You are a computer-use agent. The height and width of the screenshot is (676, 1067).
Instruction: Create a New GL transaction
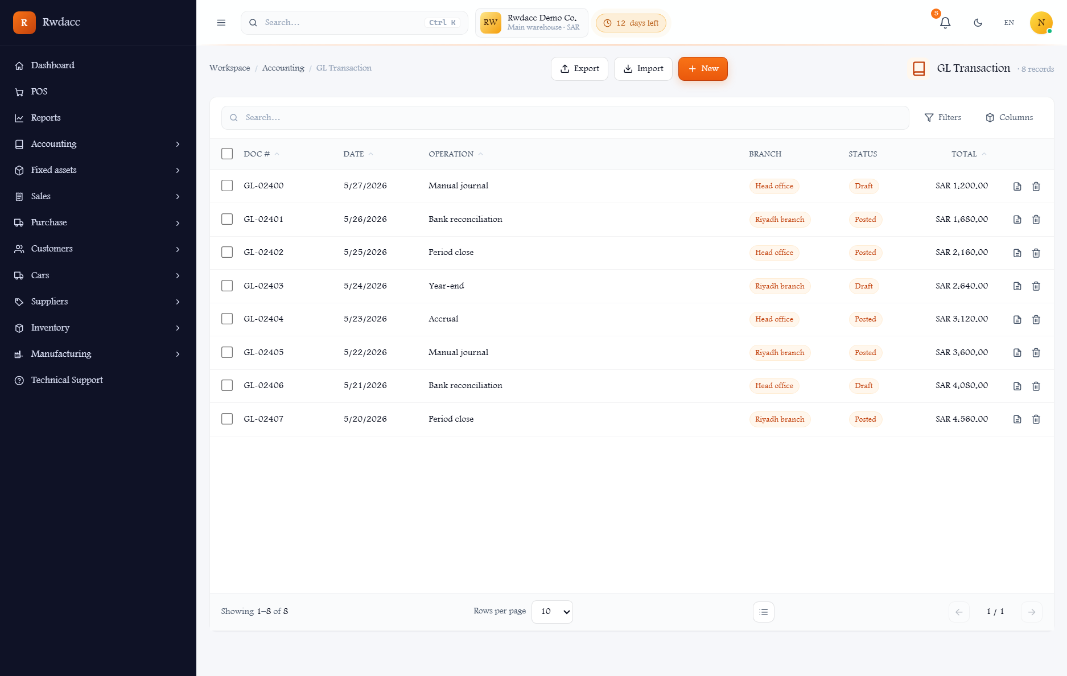pyautogui.click(x=703, y=69)
